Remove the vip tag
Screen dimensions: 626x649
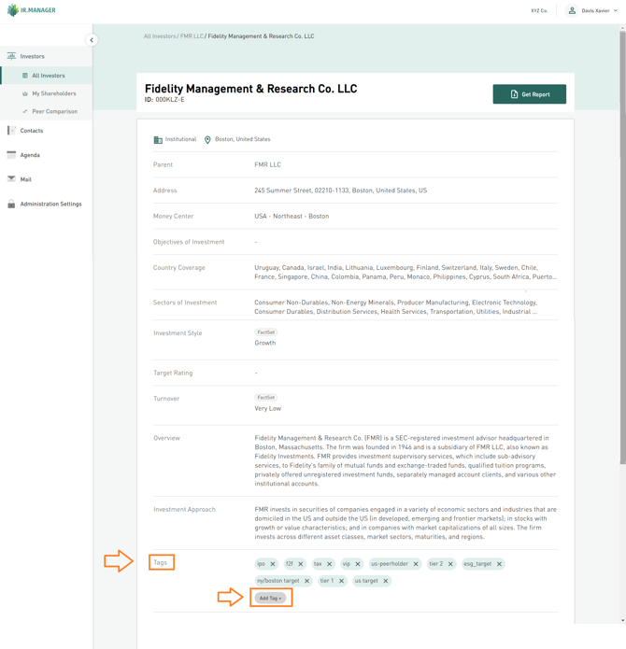pos(358,564)
